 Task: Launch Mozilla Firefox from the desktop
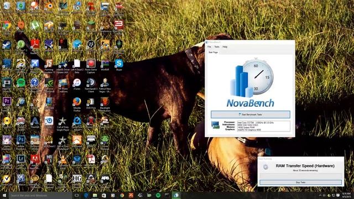click(x=77, y=102)
